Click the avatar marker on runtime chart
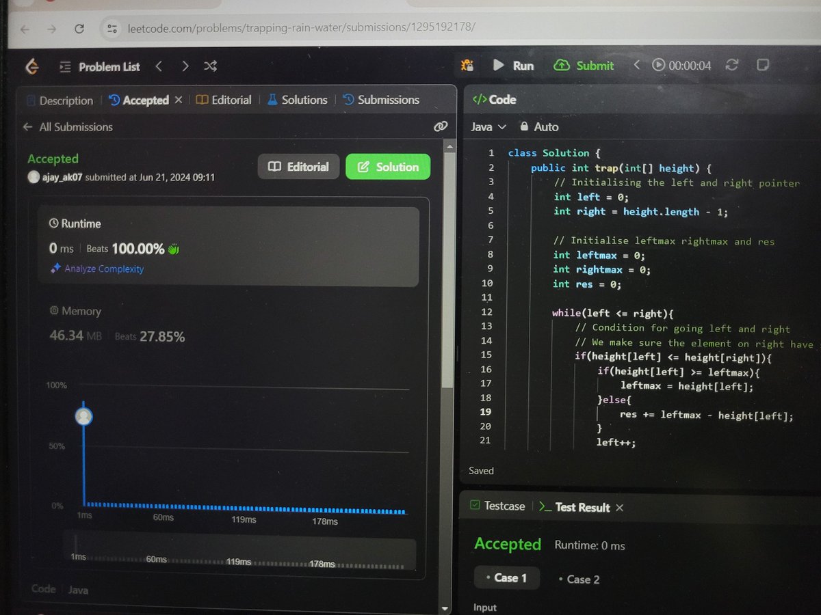Image resolution: width=821 pixels, height=615 pixels. [83, 416]
